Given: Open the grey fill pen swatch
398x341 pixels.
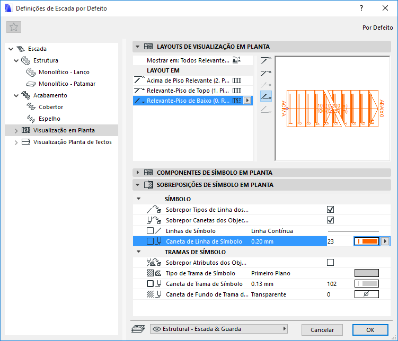Looking at the screenshot, I should (x=367, y=283).
